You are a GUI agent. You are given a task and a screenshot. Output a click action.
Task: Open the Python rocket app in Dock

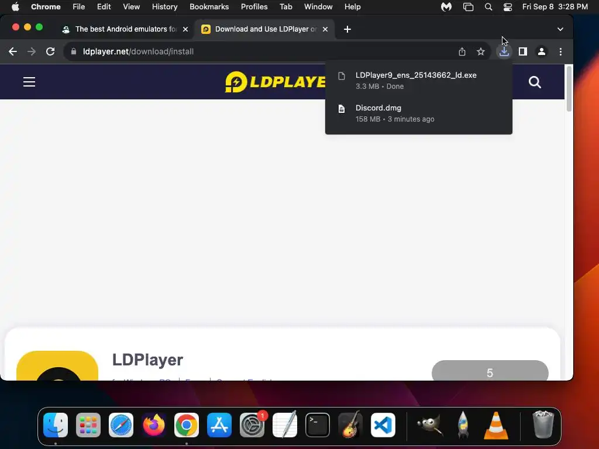463,425
